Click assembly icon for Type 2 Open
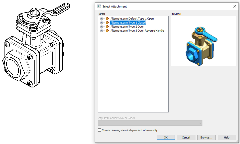The width and height of the screenshot is (240, 144). point(107,27)
